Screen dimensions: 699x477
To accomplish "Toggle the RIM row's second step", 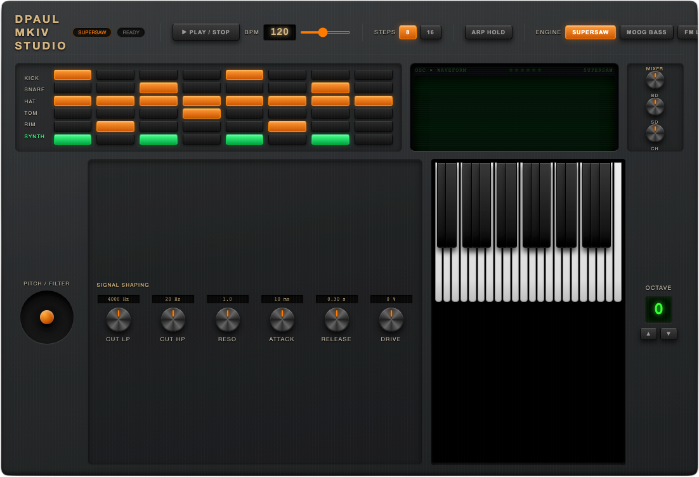I will 115,127.
